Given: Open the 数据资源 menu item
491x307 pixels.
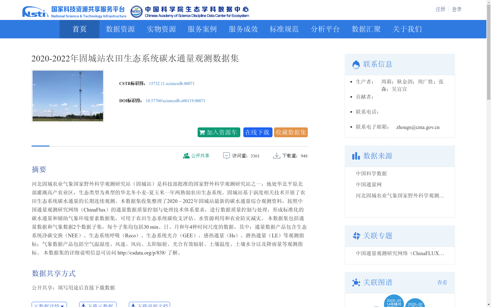Looking at the screenshot, I should click(120, 29).
